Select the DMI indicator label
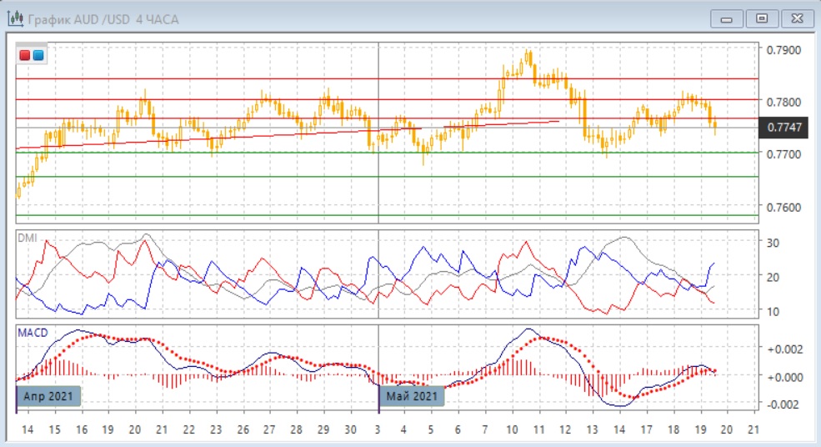The image size is (821, 447). tap(27, 238)
